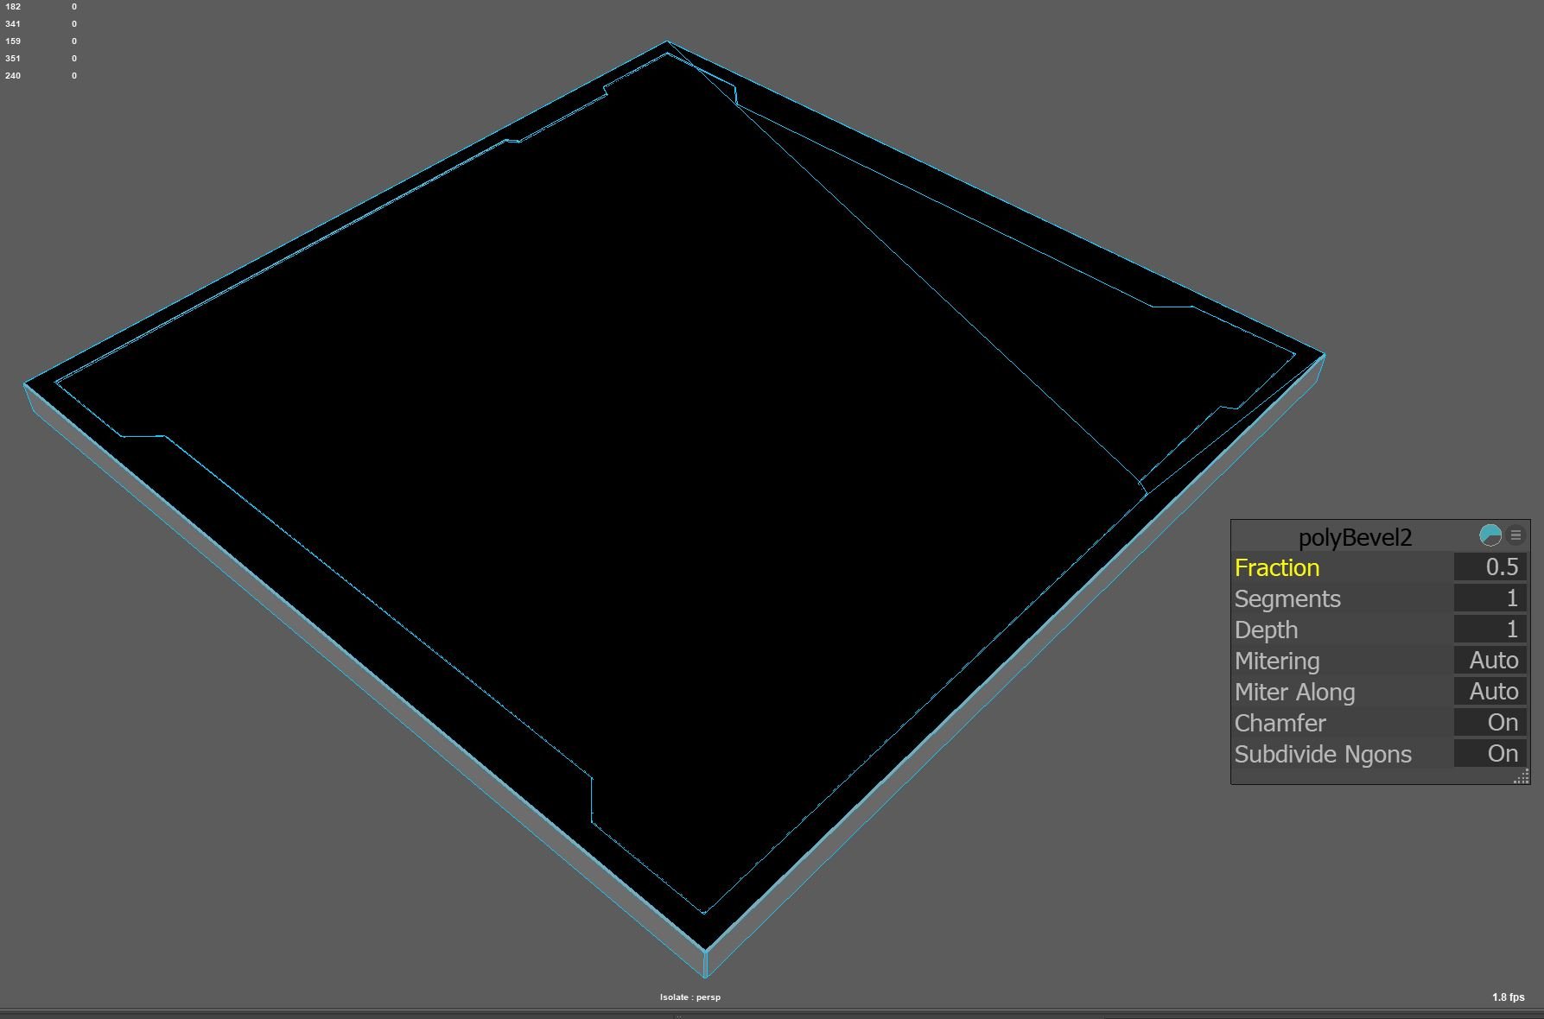Select the Depth attribute label

click(1266, 630)
